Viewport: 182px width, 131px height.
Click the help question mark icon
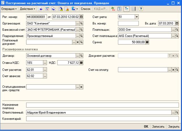pos(141,9)
